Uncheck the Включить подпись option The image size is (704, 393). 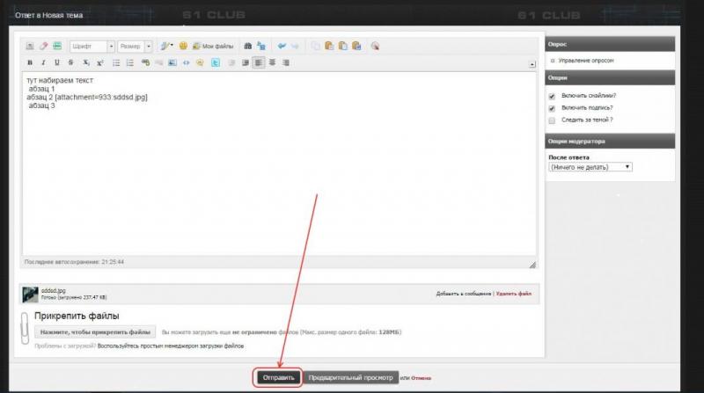click(552, 107)
